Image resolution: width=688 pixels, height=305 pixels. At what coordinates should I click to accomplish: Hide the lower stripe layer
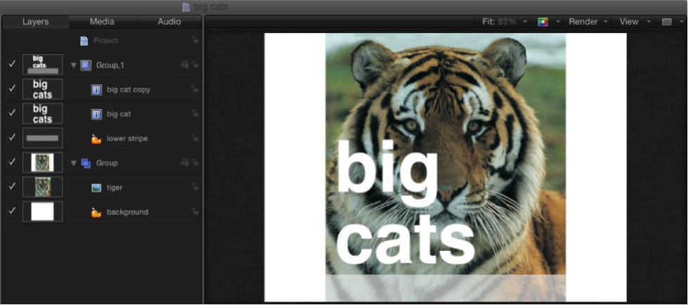click(x=12, y=138)
